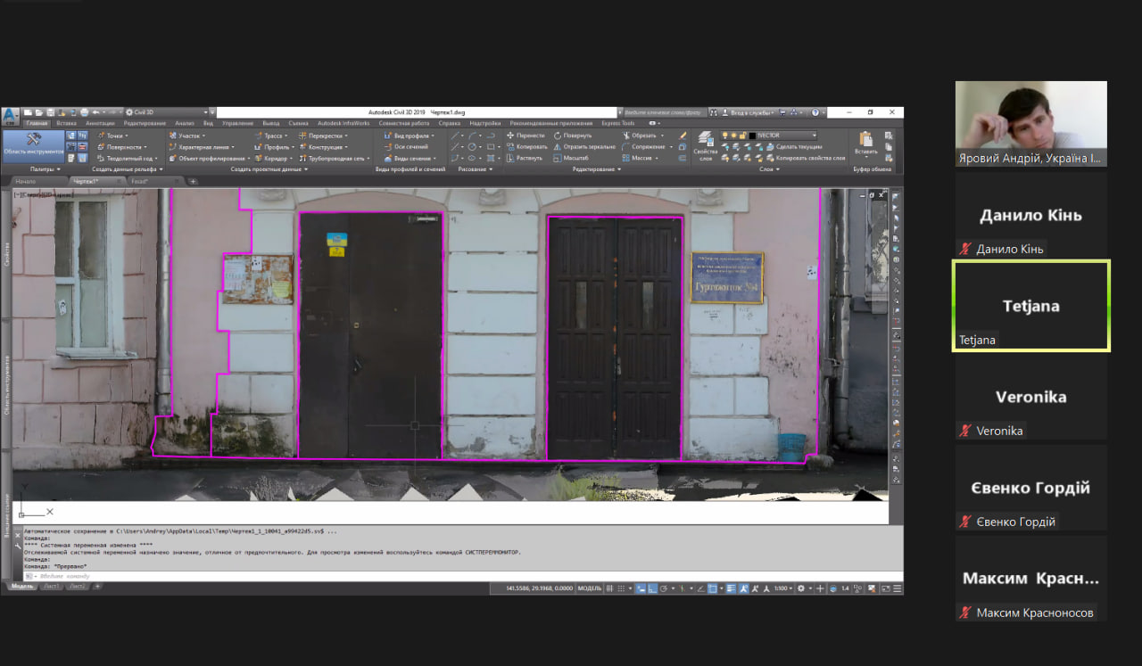The height and width of the screenshot is (666, 1142).
Task: Switch to the Вставка ribbon tab
Action: point(66,123)
